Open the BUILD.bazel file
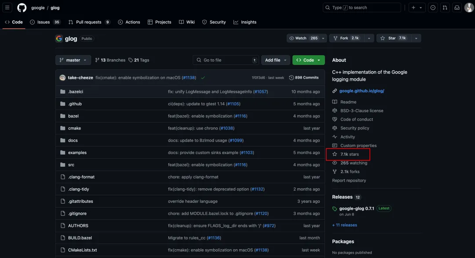Image resolution: width=475 pixels, height=258 pixels. [x=80, y=238]
